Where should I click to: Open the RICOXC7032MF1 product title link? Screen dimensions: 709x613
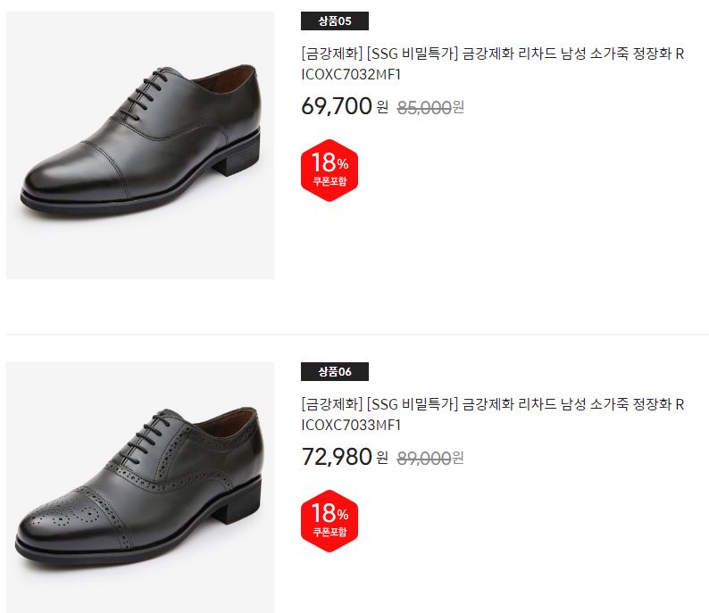click(x=492, y=63)
